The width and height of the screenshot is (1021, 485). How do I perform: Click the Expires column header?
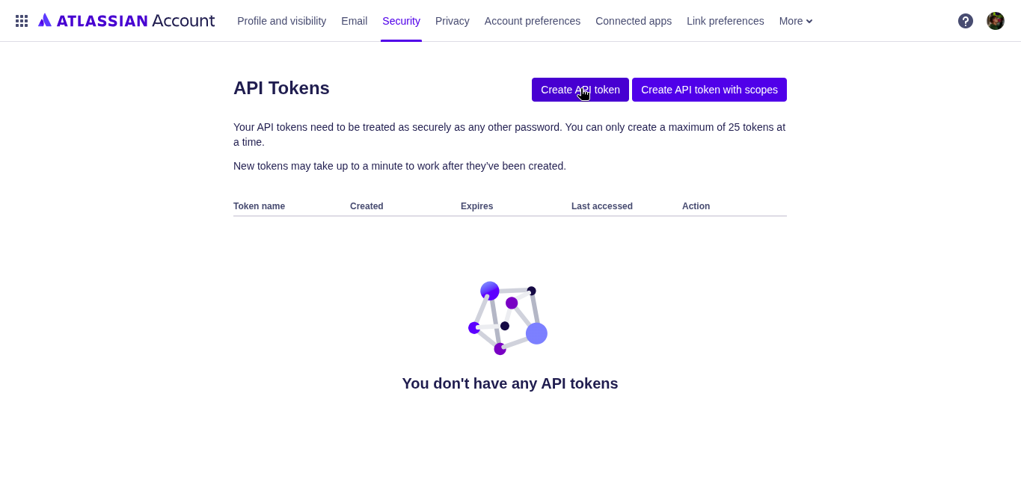pos(476,206)
